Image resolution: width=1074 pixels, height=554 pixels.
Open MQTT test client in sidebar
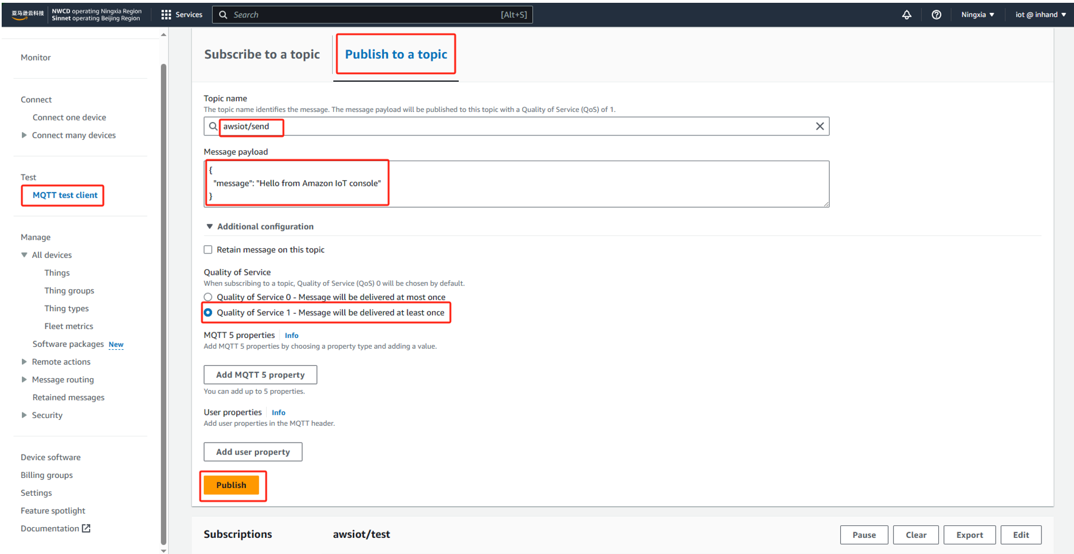(x=65, y=195)
